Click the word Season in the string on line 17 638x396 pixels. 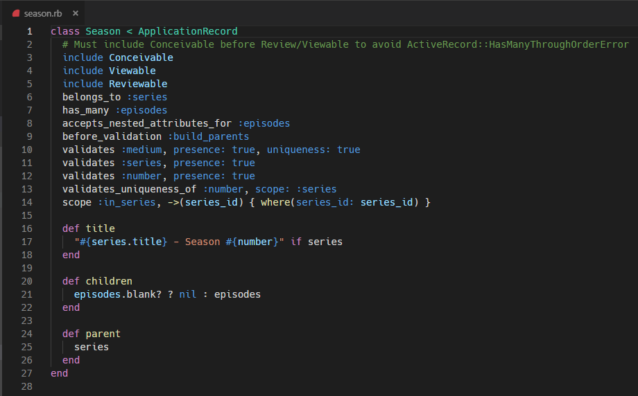pos(202,242)
